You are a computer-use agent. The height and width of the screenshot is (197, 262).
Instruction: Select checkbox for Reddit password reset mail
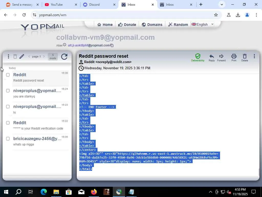(x=8, y=75)
